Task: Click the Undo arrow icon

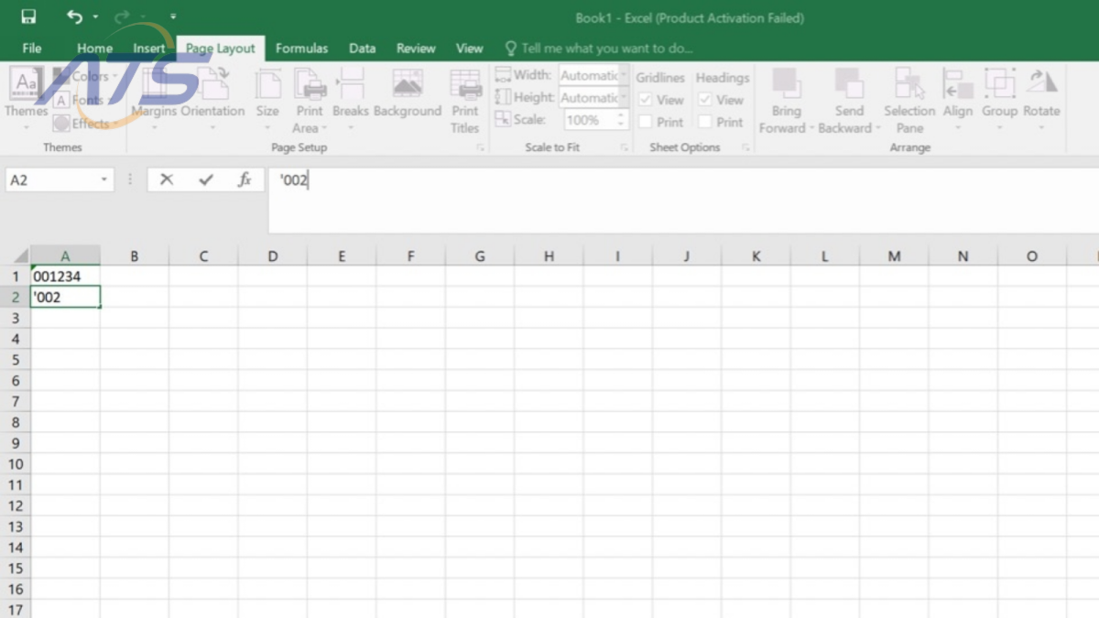Action: [x=75, y=17]
